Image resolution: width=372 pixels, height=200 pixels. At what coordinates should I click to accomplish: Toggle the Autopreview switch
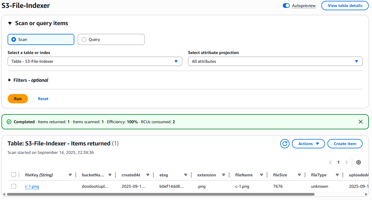click(x=286, y=6)
